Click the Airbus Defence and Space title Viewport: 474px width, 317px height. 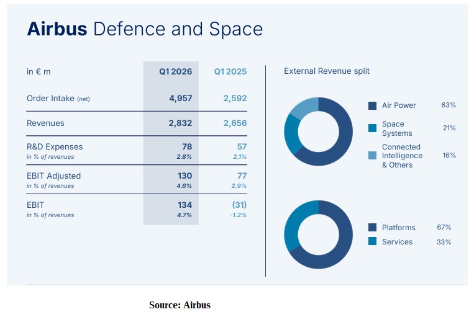click(x=144, y=29)
